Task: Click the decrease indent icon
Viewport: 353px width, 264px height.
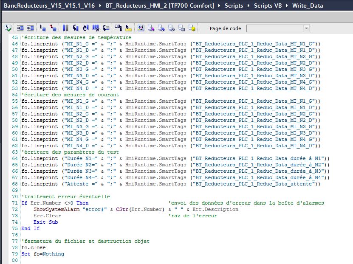Action: tap(30, 28)
